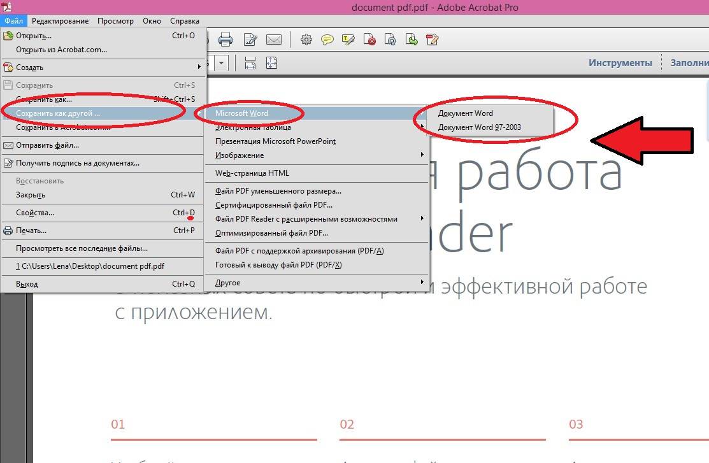Choose Документ Word from the submenu
This screenshot has height=463, width=709.
click(x=466, y=113)
